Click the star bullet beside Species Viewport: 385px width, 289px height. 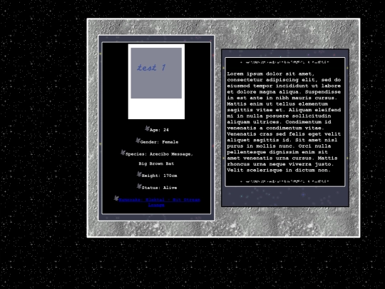[123, 153]
